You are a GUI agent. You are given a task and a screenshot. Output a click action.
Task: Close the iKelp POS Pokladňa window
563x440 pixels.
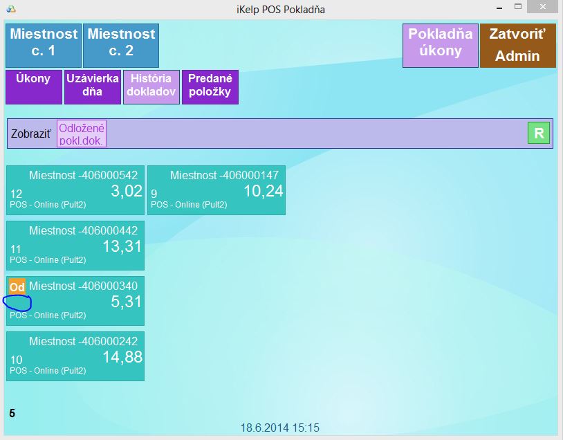click(542, 6)
